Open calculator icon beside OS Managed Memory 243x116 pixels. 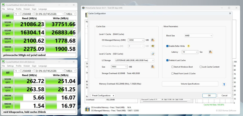pos(153,40)
